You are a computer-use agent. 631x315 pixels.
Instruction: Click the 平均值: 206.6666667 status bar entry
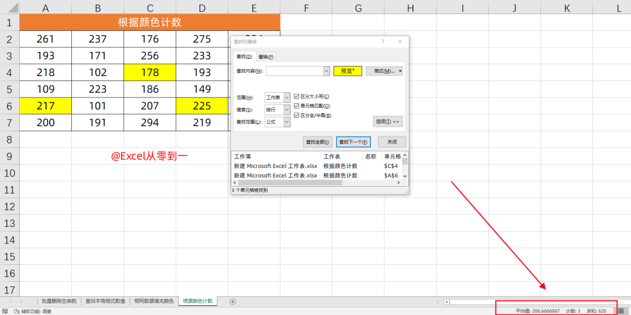538,311
